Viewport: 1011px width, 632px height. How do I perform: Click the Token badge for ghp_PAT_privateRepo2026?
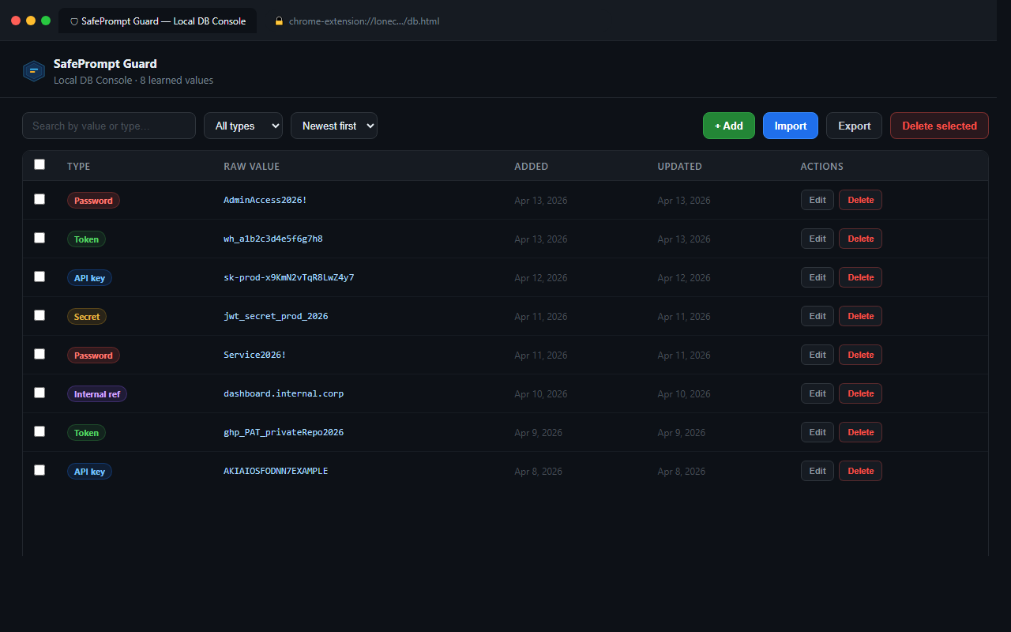click(x=86, y=433)
